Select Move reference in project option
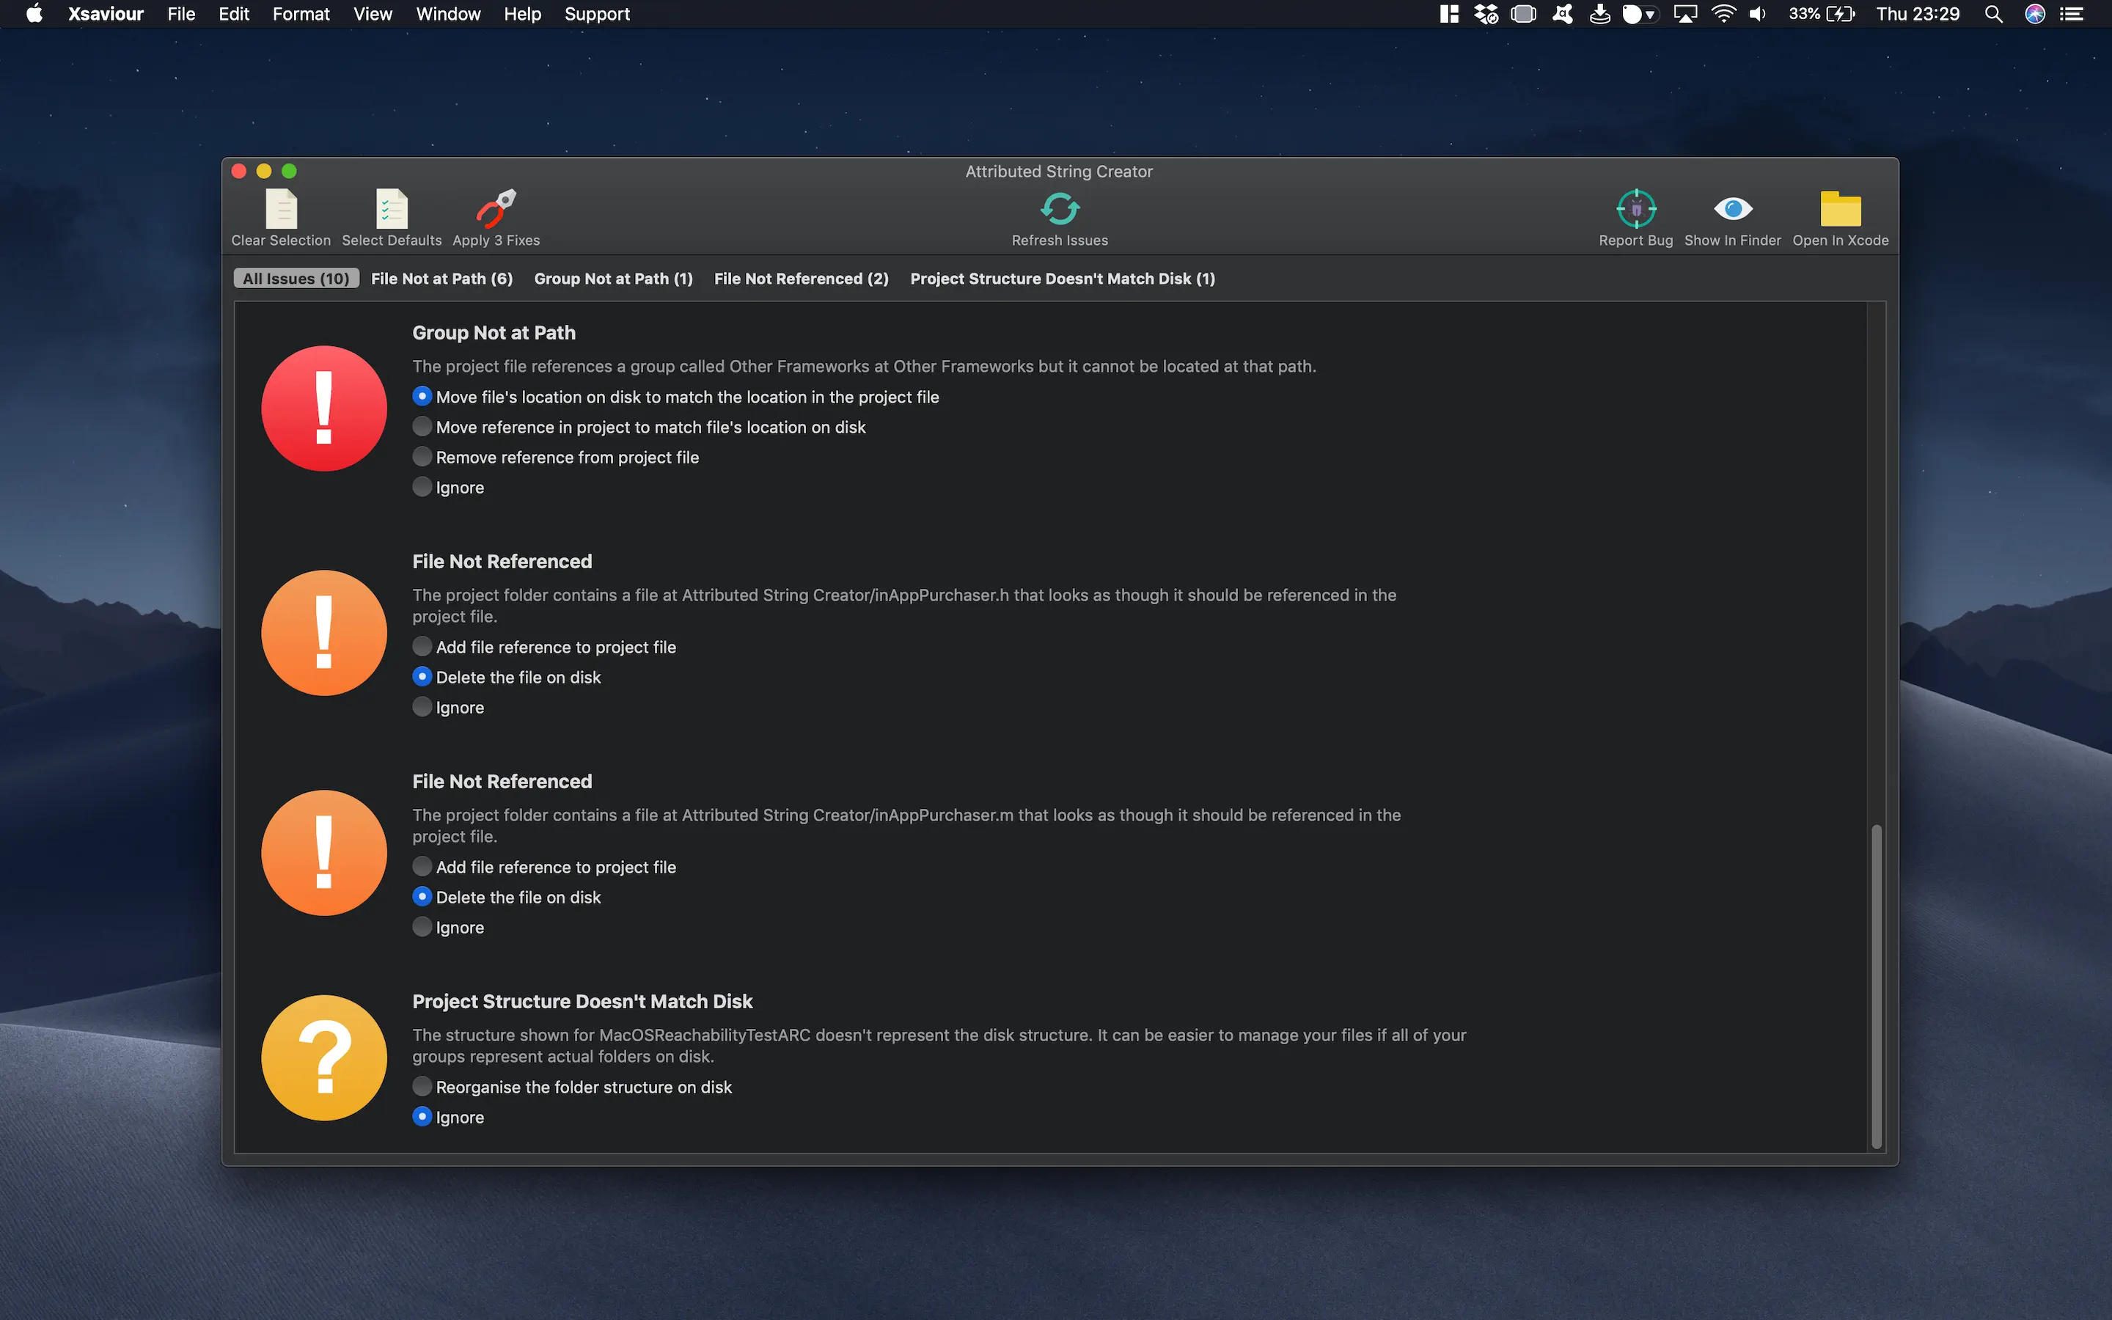Viewport: 2112px width, 1320px height. (x=422, y=427)
